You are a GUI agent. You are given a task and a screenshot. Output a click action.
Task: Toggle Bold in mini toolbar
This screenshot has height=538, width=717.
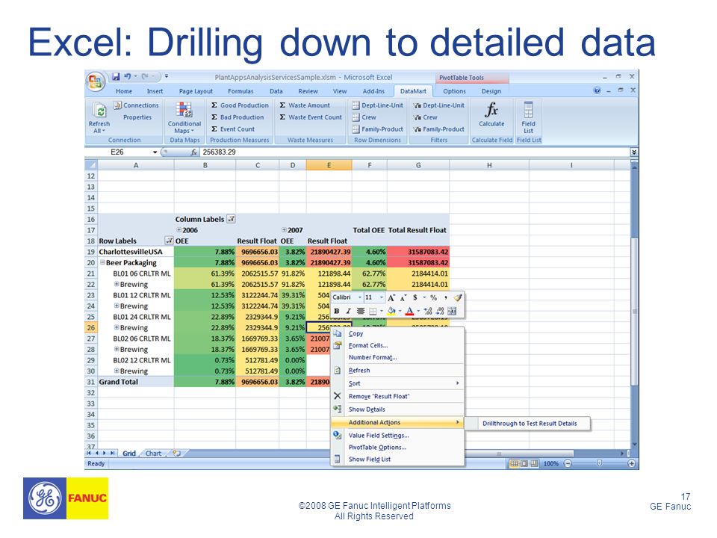point(337,311)
